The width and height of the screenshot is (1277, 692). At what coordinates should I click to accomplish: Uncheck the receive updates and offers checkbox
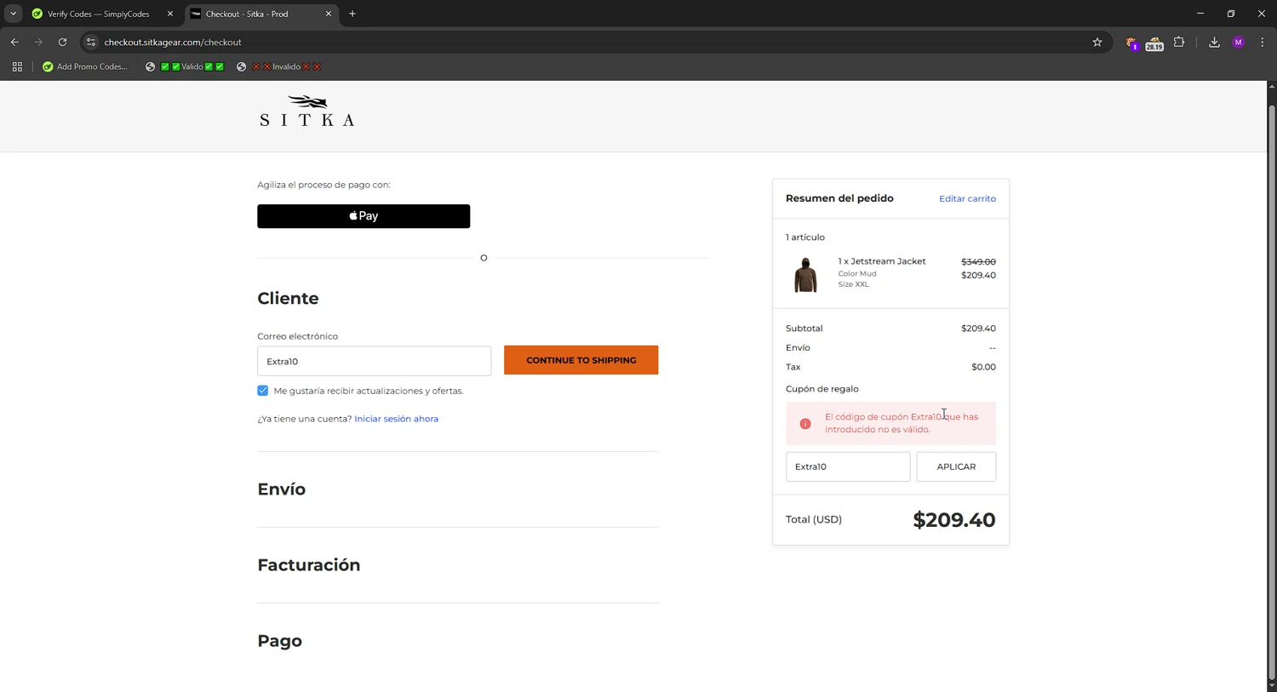tap(263, 391)
